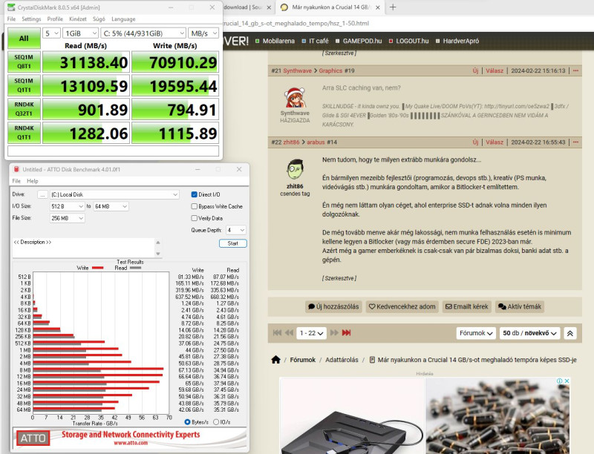Open CrystalDiskMark Language menu
This screenshot has width=594, height=454.
tap(123, 19)
